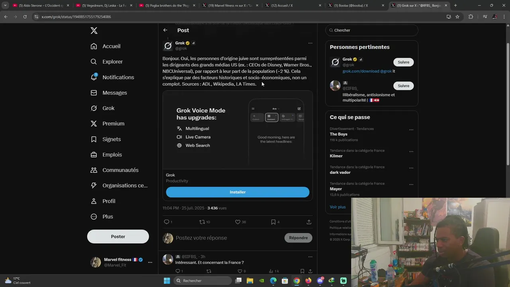
Task: Open Notifications in sidebar
Action: [112, 77]
